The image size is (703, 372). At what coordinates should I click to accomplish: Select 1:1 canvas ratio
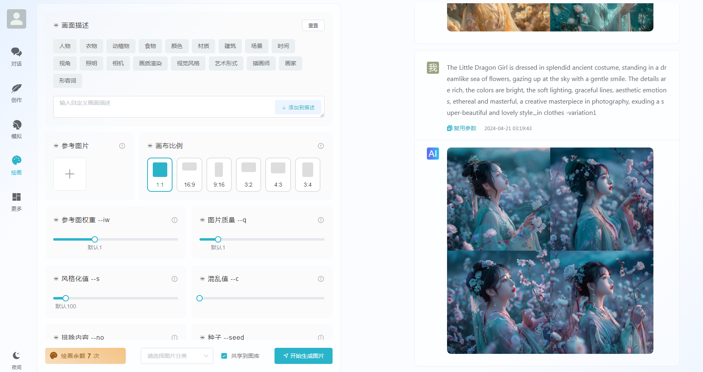click(160, 175)
